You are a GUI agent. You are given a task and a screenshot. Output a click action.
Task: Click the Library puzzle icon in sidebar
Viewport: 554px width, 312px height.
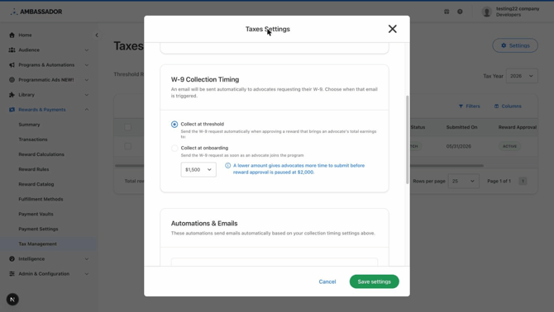tap(12, 94)
